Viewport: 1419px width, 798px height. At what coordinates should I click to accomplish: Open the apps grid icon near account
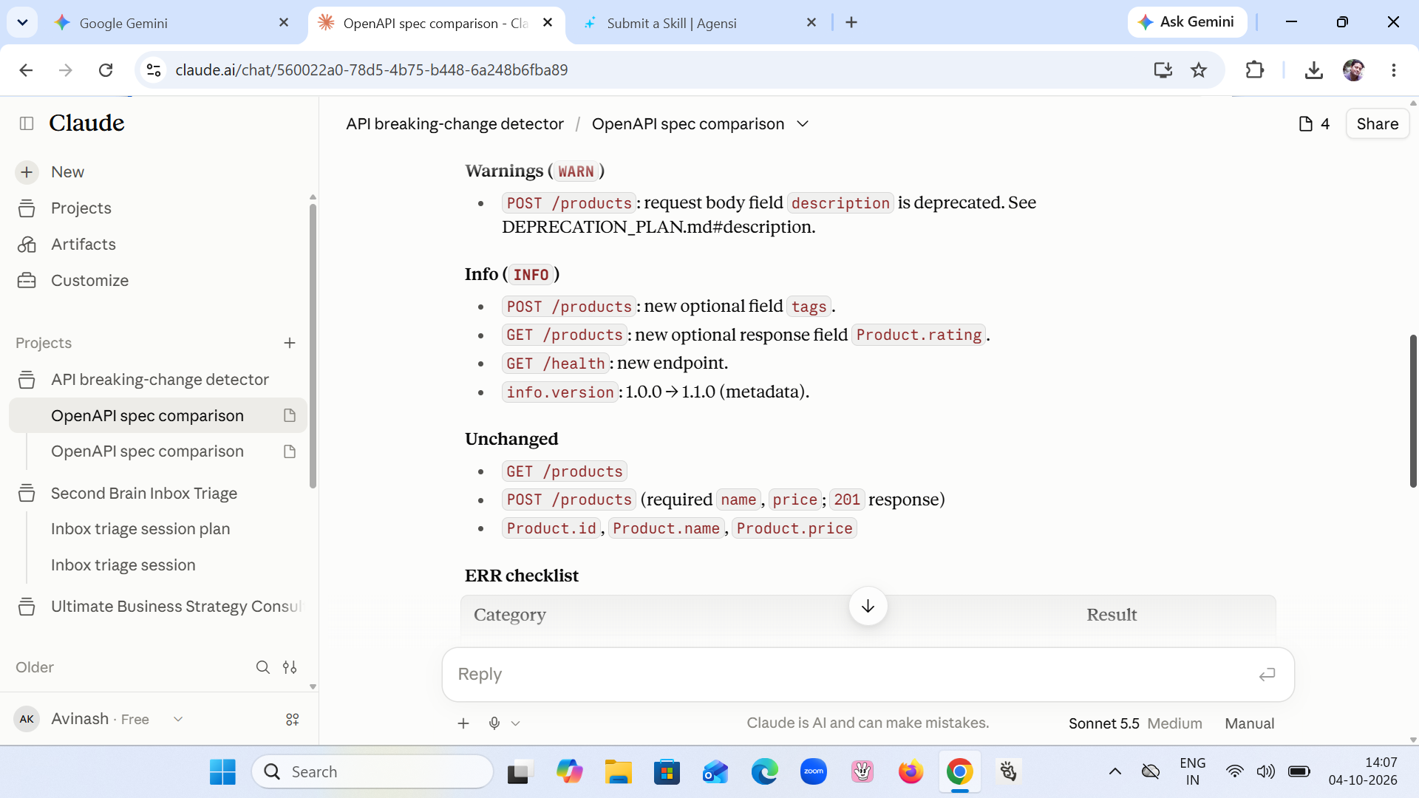(293, 720)
